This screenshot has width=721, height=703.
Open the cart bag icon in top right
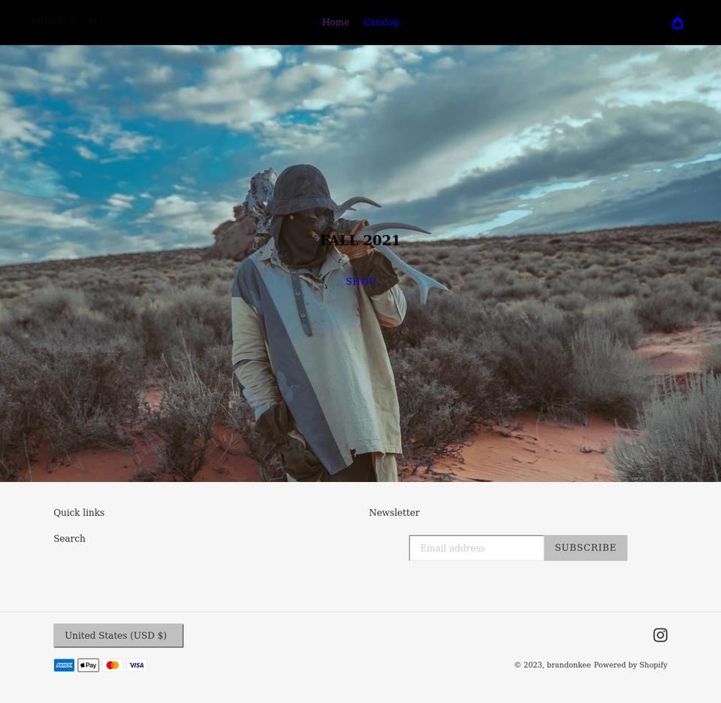678,23
